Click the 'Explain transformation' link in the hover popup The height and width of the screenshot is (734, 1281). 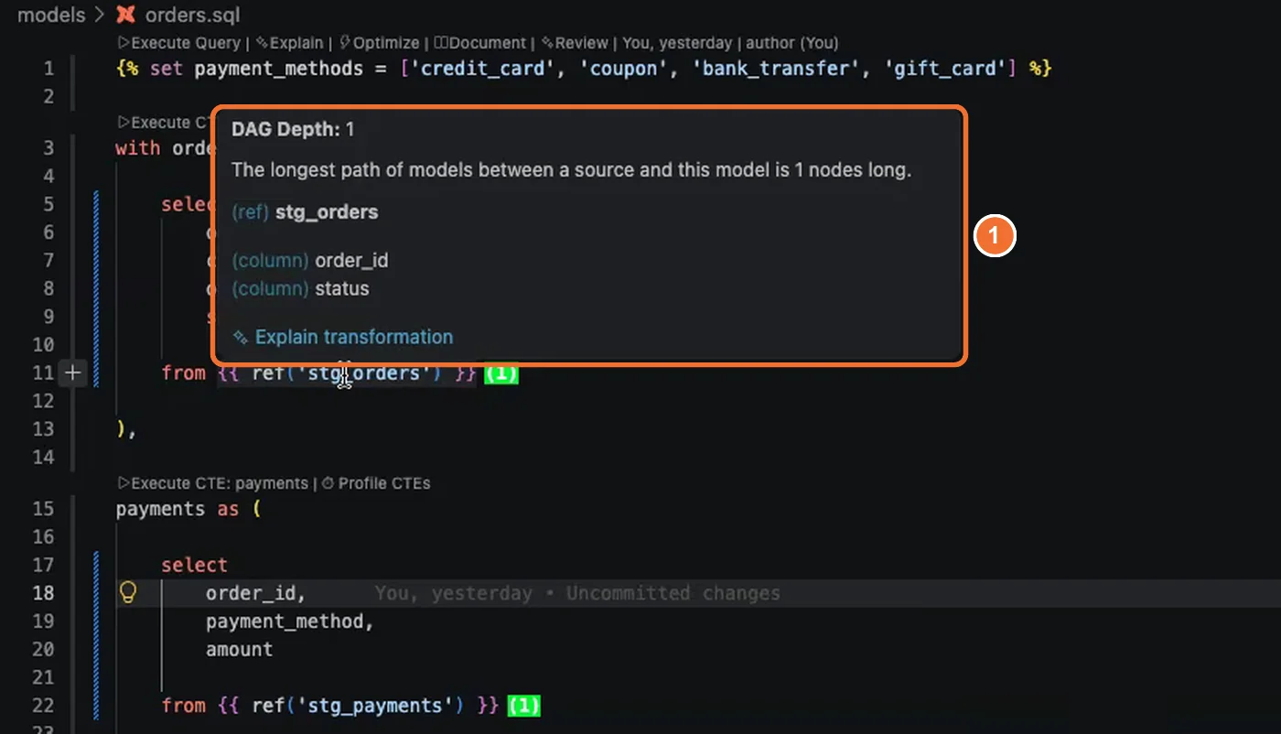[343, 337]
